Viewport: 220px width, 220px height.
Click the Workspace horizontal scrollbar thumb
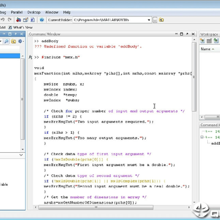tap(212, 117)
